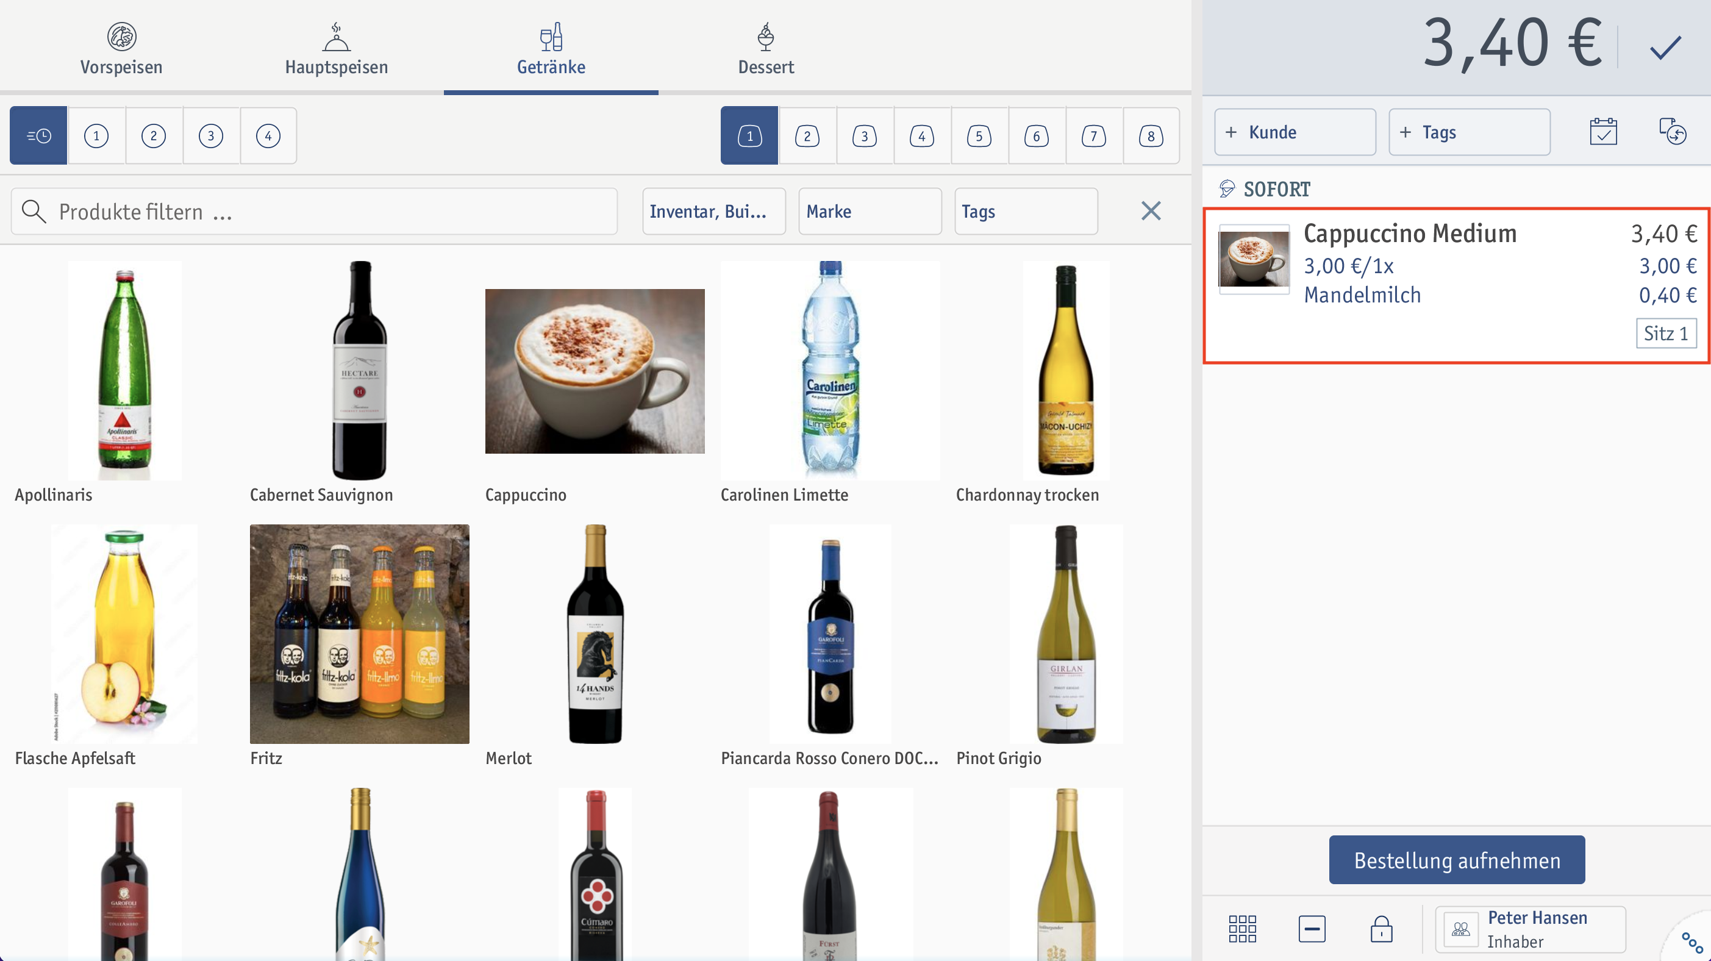
Task: Choose seat 3 button
Action: tap(864, 135)
